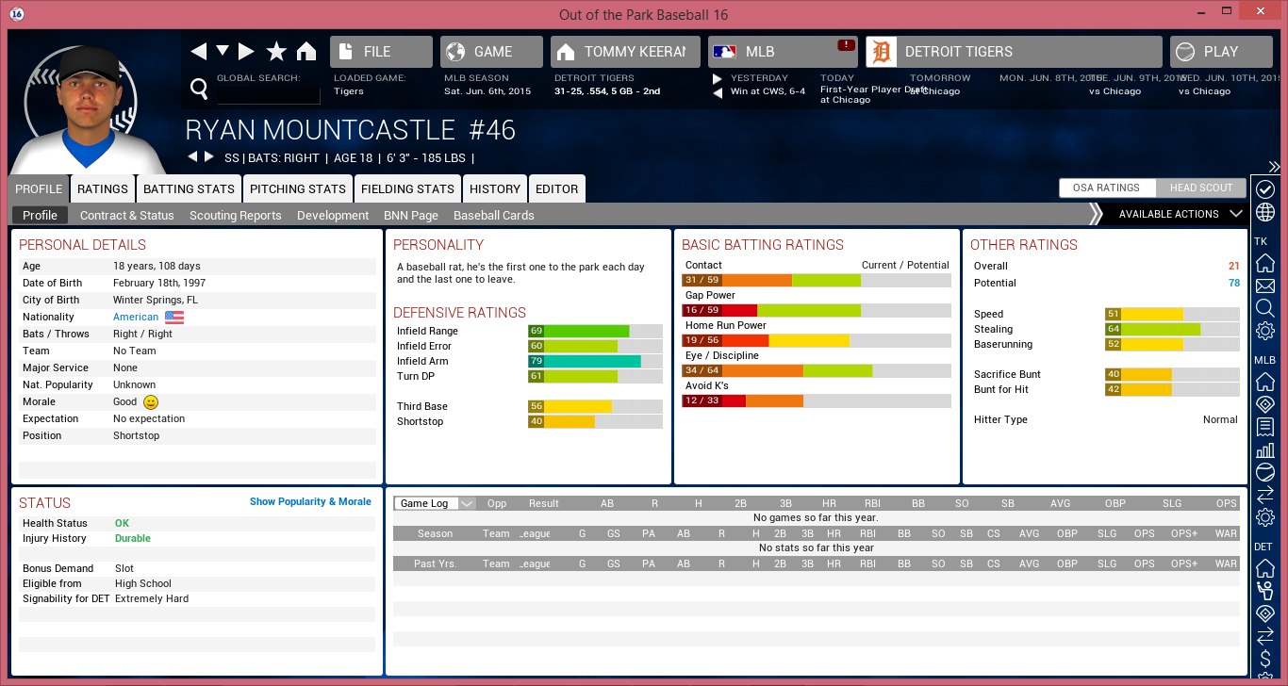1288x686 pixels.
Task: Show next player using arrow under name
Action: click(x=209, y=156)
